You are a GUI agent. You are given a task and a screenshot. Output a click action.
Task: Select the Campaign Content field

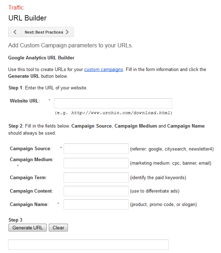pos(96,191)
